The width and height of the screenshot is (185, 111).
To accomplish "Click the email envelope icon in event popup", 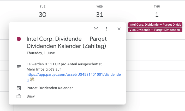I will coord(96,29).
